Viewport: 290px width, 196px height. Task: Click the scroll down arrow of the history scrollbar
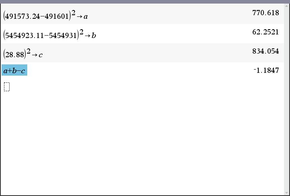point(287,193)
